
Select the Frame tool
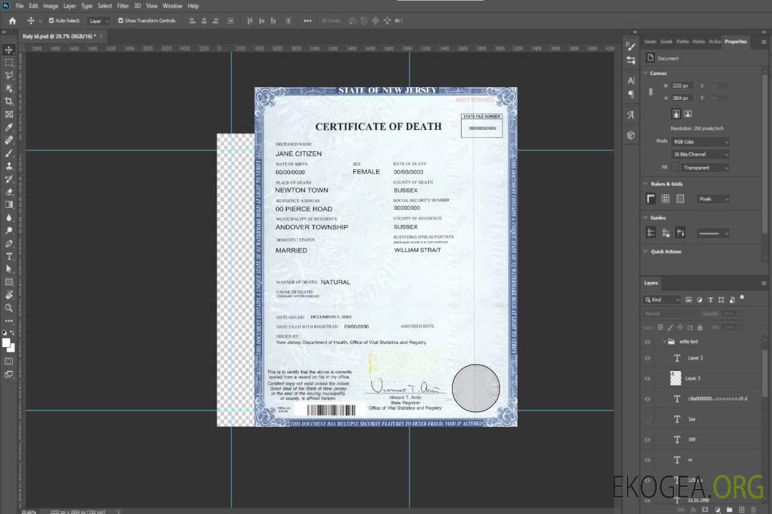(x=9, y=114)
